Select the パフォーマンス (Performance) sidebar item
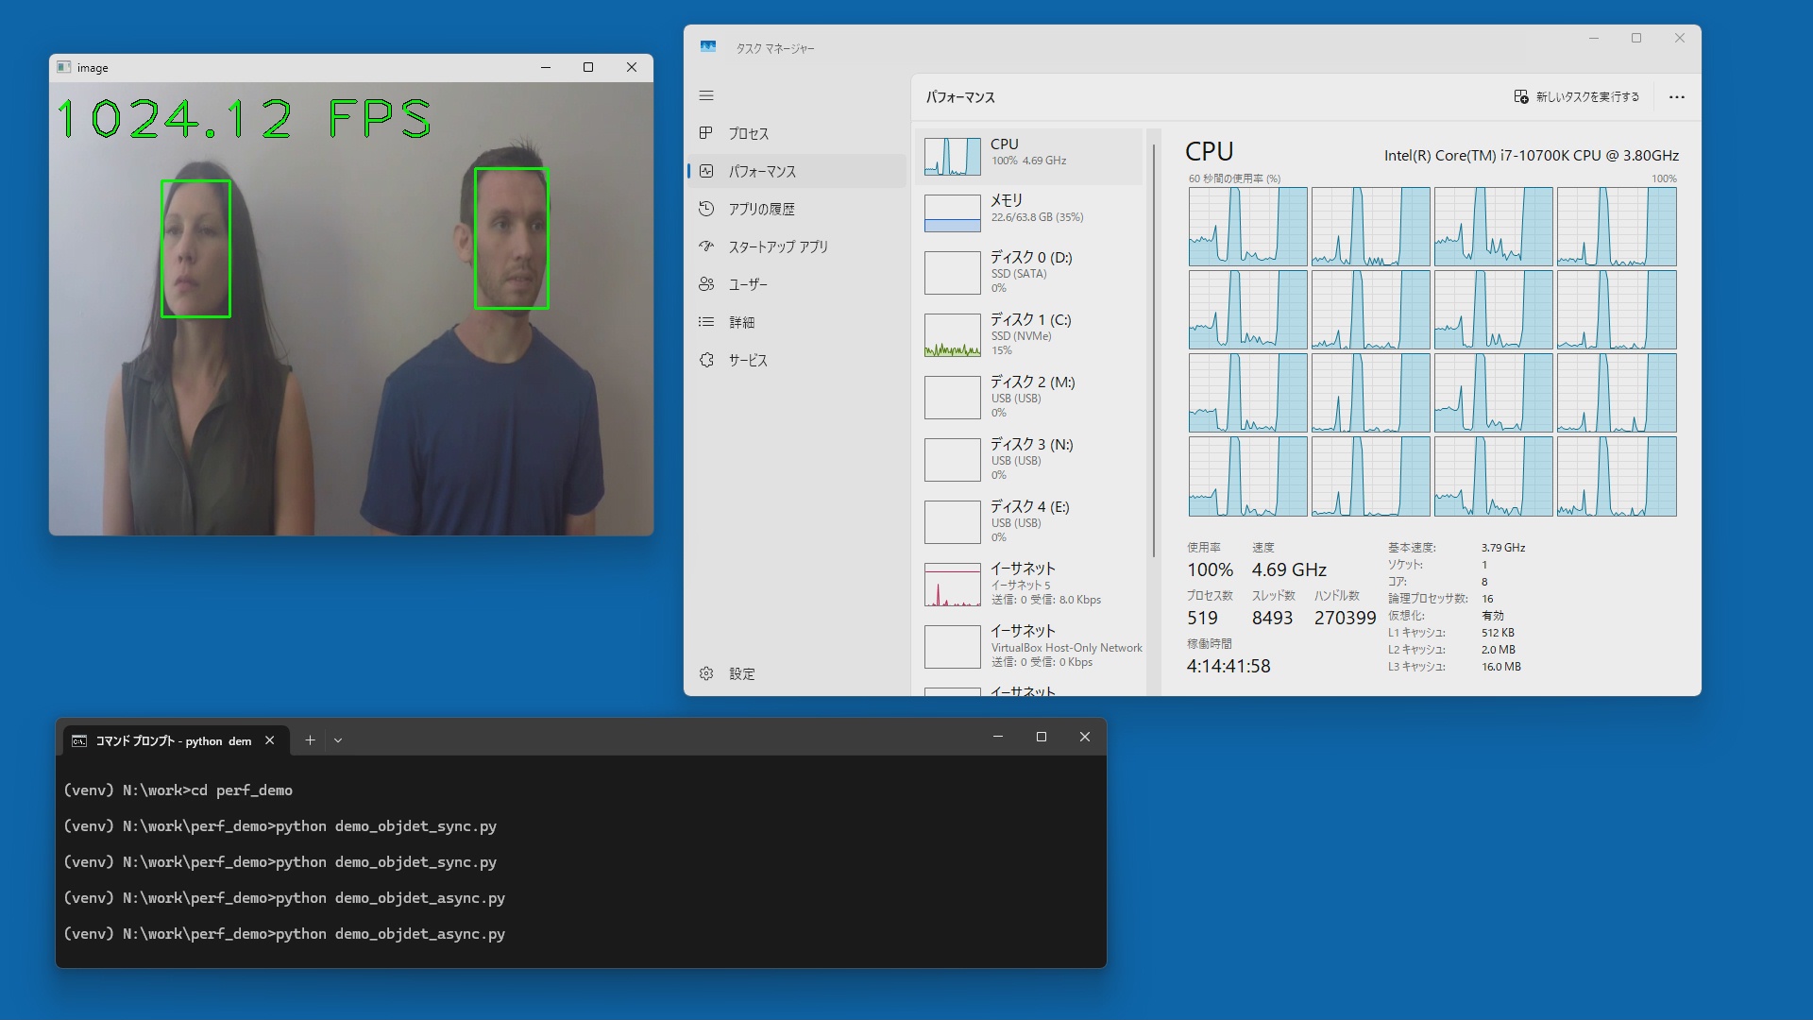This screenshot has width=1813, height=1020. point(761,171)
